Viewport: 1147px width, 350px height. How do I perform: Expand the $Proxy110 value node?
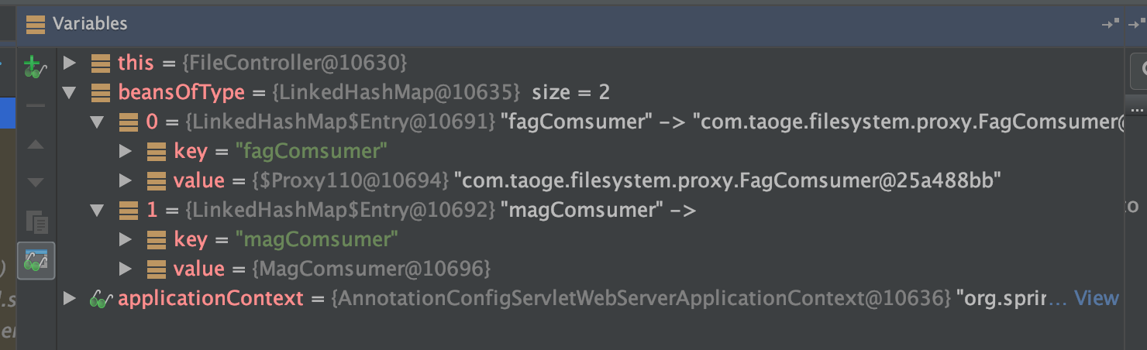(126, 181)
